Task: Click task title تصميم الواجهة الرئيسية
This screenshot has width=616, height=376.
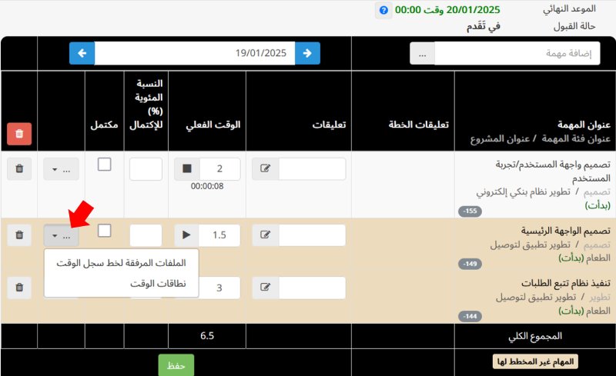Action: tap(566, 231)
